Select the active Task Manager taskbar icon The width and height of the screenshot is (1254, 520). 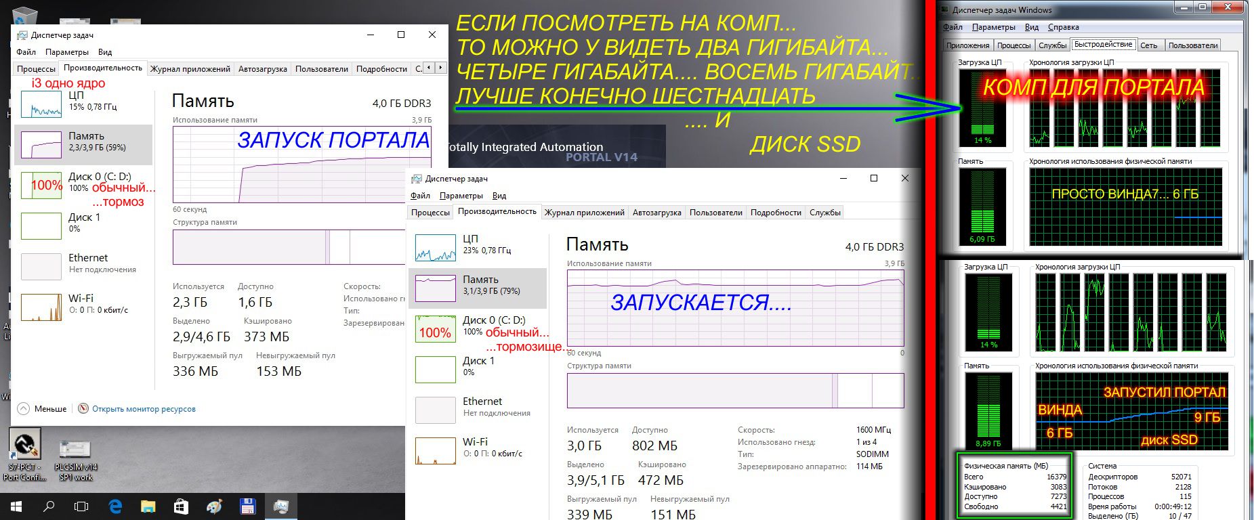click(280, 506)
